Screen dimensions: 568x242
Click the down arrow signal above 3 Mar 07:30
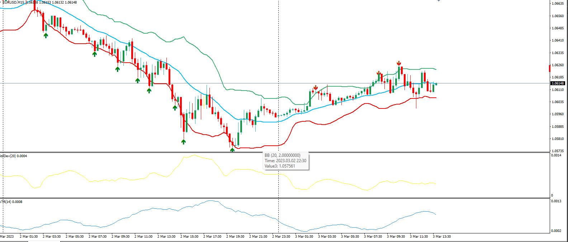[x=379, y=73]
